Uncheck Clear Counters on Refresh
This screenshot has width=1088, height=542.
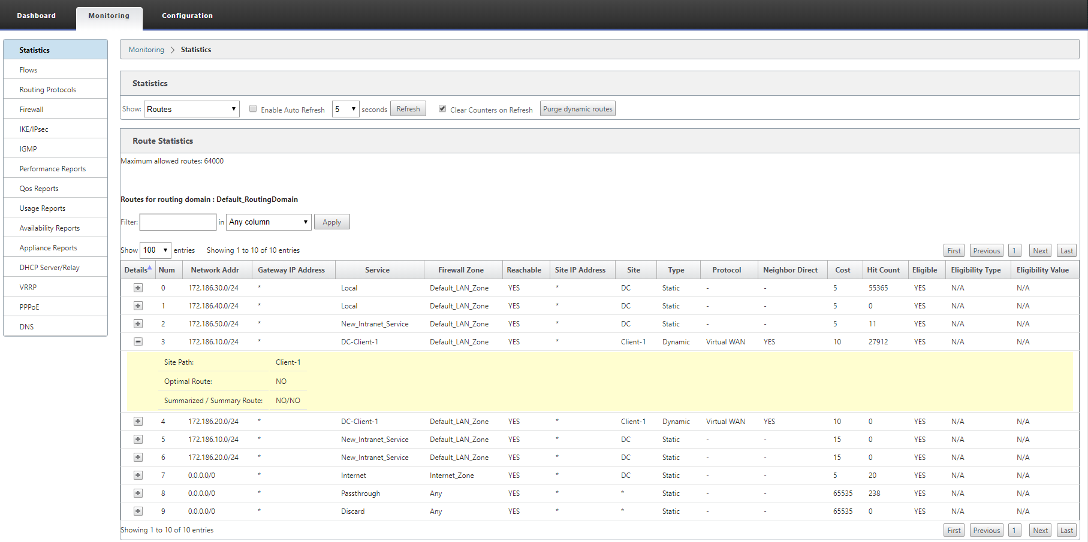point(442,109)
